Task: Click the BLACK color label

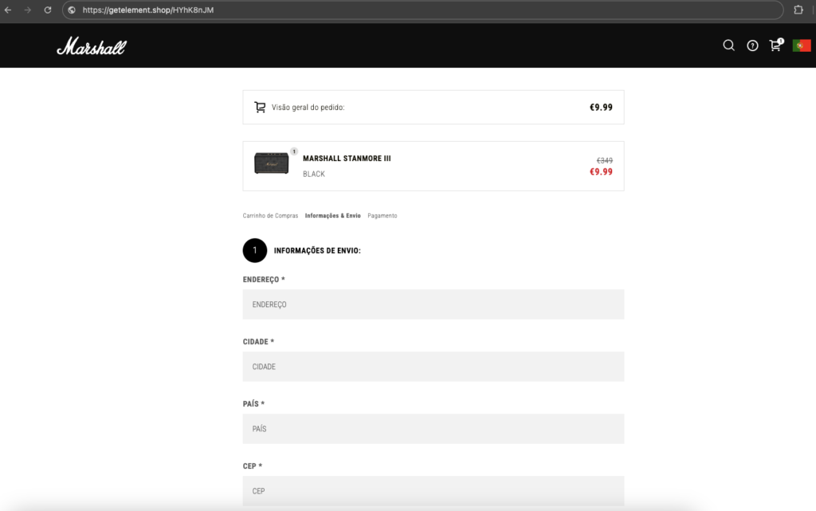Action: click(314, 174)
